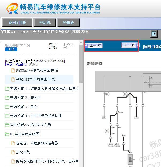Click the Chang Yi platform logo icon
This screenshot has height=167, width=161.
pos(12,8)
